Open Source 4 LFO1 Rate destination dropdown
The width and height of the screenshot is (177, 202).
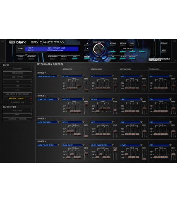point(73,145)
